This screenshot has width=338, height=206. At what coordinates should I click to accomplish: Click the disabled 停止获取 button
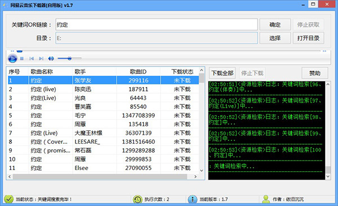coord(308,25)
